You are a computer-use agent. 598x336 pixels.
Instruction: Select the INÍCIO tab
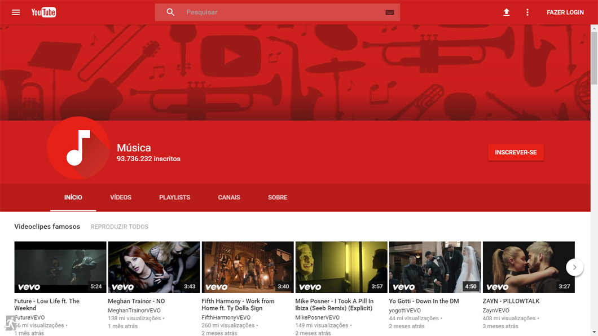pyautogui.click(x=73, y=197)
